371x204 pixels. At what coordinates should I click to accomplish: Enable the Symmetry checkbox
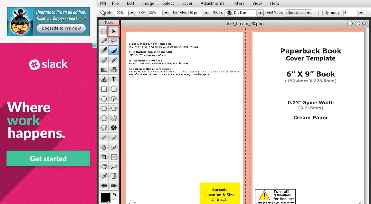click(x=320, y=13)
